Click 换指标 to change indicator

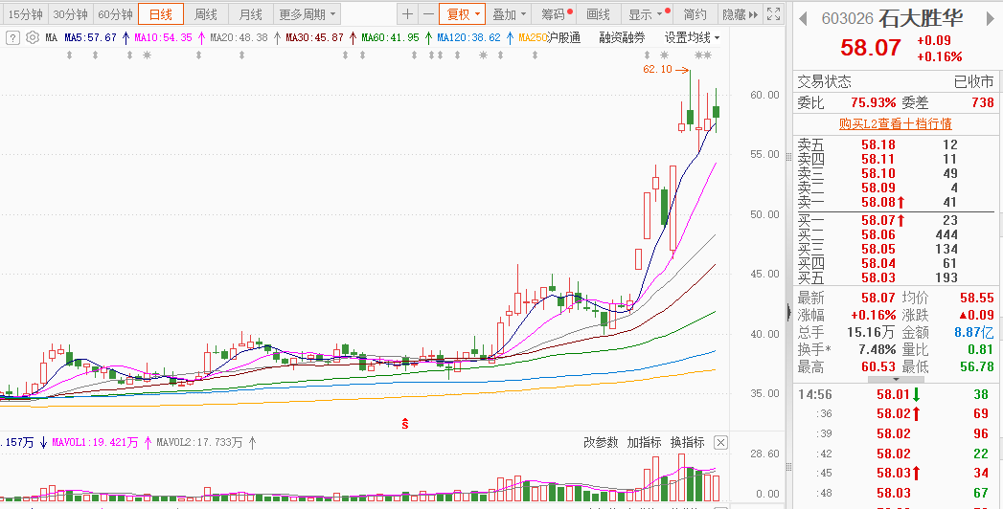(x=688, y=442)
